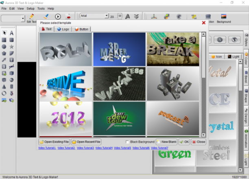
Task: Click the Edit Text pencil icon
Action: (x=31, y=16)
